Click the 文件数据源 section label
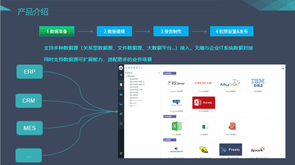 (x=170, y=116)
